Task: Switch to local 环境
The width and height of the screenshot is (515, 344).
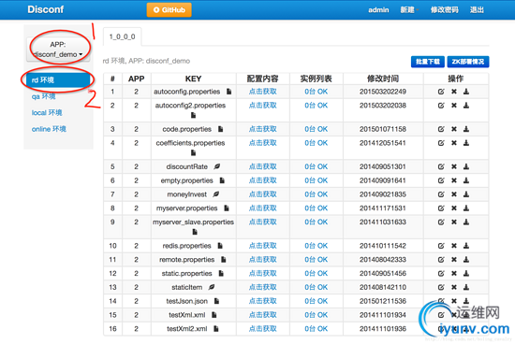Action: click(x=47, y=112)
